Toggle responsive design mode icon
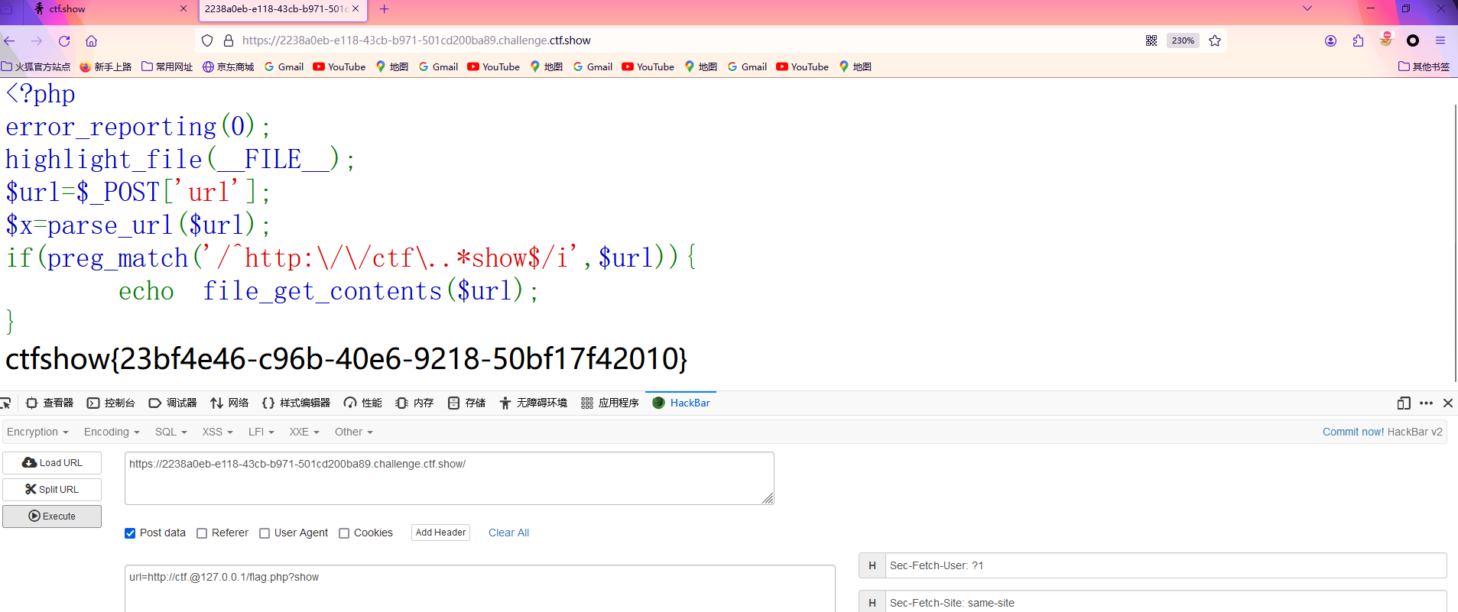 (x=1404, y=403)
